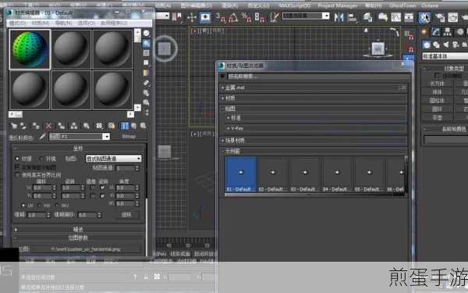
Task: Open the 导航 menu in Material Editor
Action: (64, 23)
